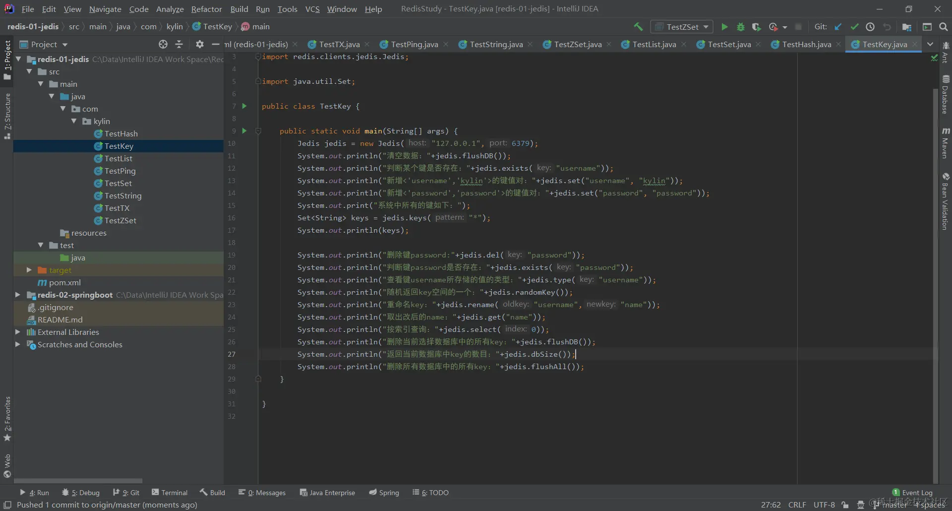Image resolution: width=952 pixels, height=511 pixels.
Task: Locate the current file with the crosshair icon
Action: point(163,44)
